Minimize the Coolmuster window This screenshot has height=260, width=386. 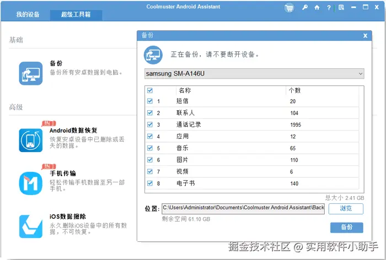click(x=353, y=7)
